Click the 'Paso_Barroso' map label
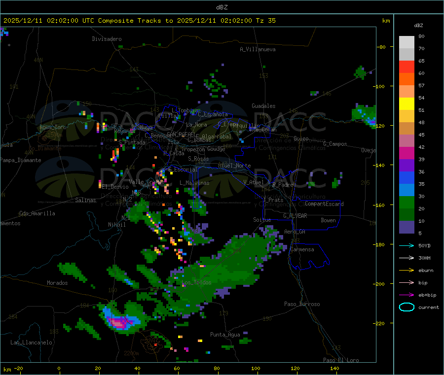The width and height of the screenshot is (444, 375). pos(302,304)
